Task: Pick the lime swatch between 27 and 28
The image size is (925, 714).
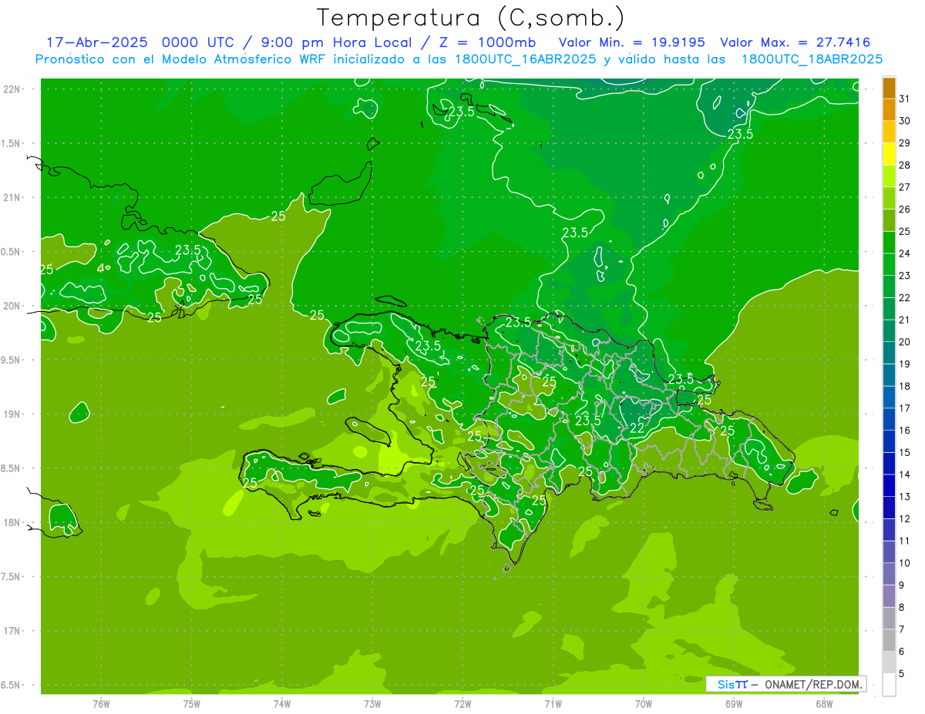Action: click(889, 176)
